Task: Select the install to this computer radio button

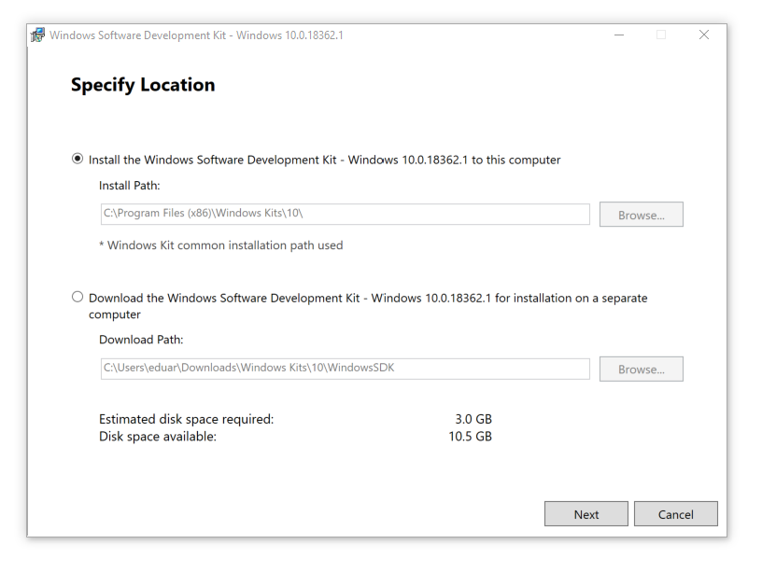Action: tap(78, 160)
